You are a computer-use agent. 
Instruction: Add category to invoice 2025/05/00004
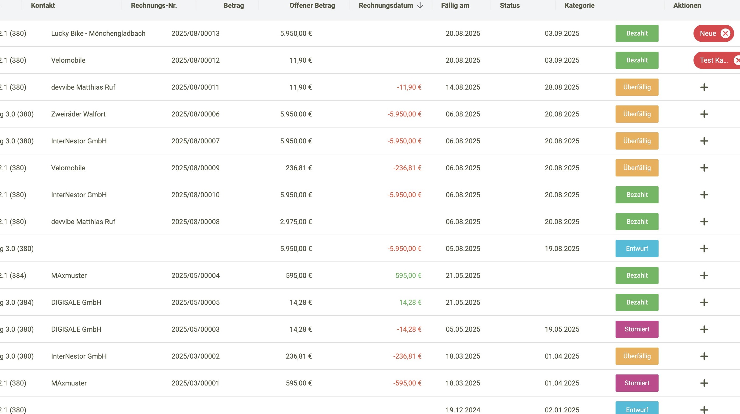704,275
